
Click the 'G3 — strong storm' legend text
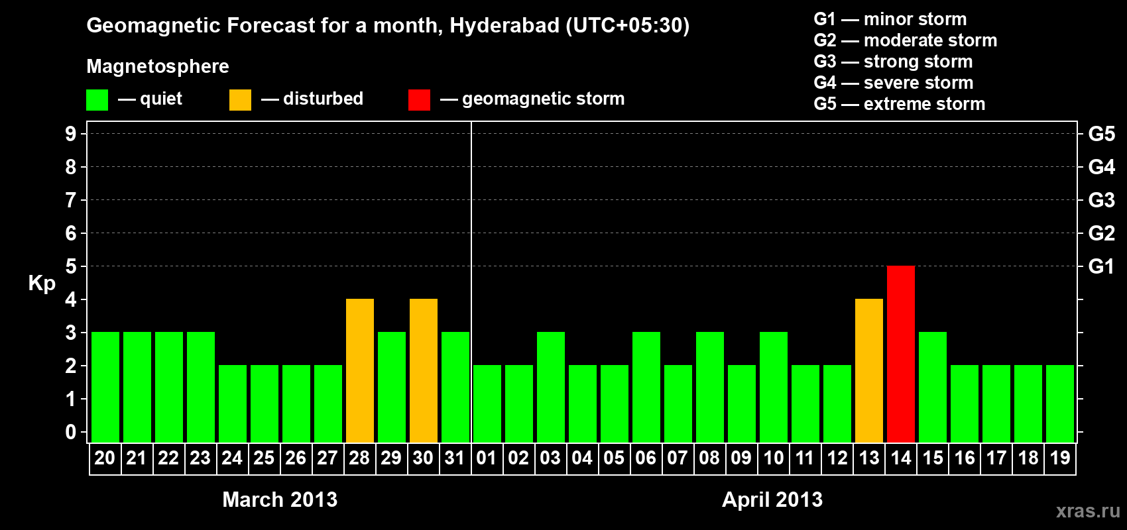tap(893, 62)
